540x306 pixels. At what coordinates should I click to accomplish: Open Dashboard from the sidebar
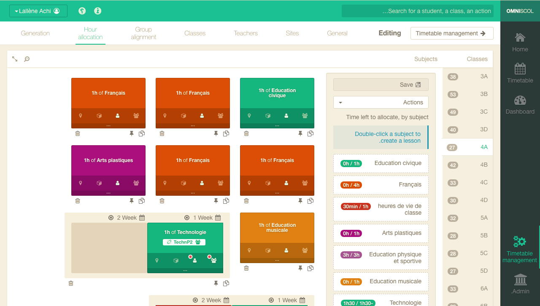(520, 105)
